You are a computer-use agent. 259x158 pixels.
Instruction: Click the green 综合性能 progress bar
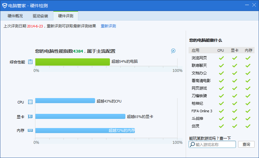[73, 62]
